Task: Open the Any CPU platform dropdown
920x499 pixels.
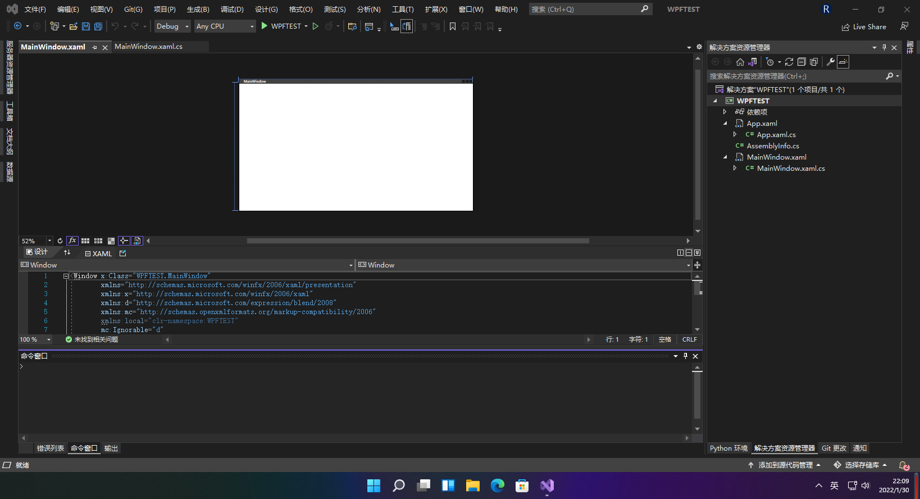Action: tap(225, 26)
